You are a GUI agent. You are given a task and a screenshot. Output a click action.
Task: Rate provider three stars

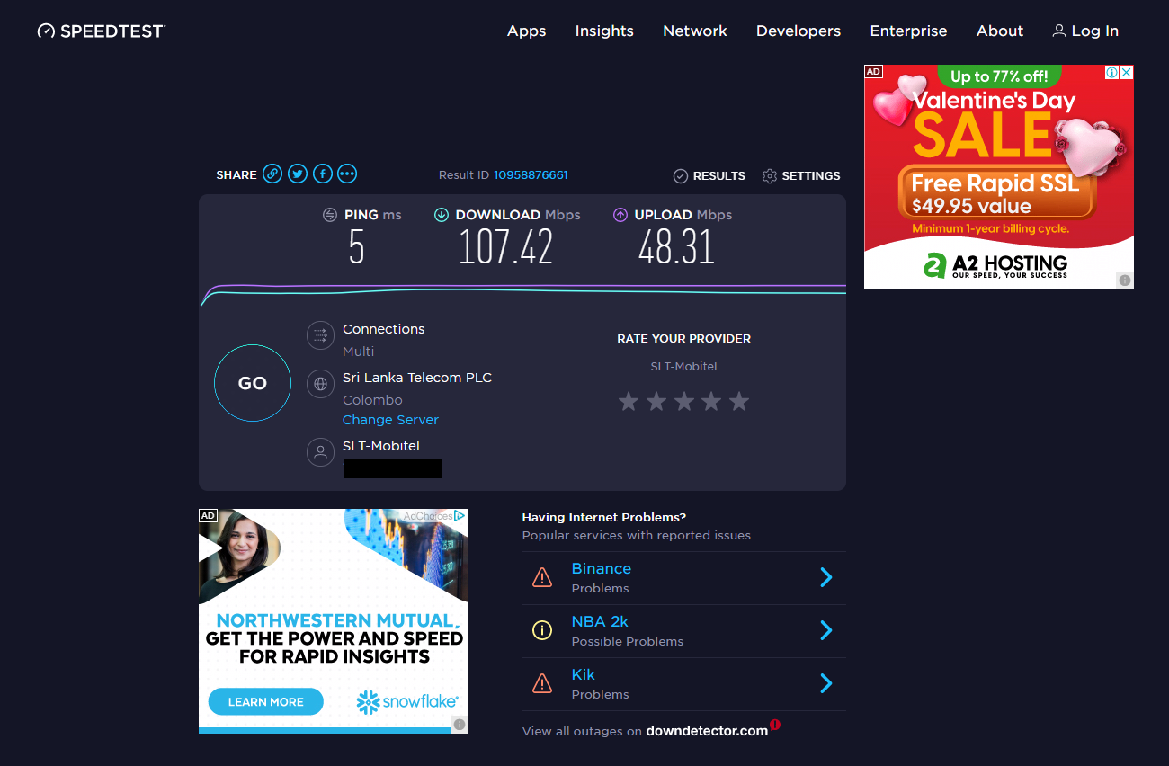coord(684,401)
